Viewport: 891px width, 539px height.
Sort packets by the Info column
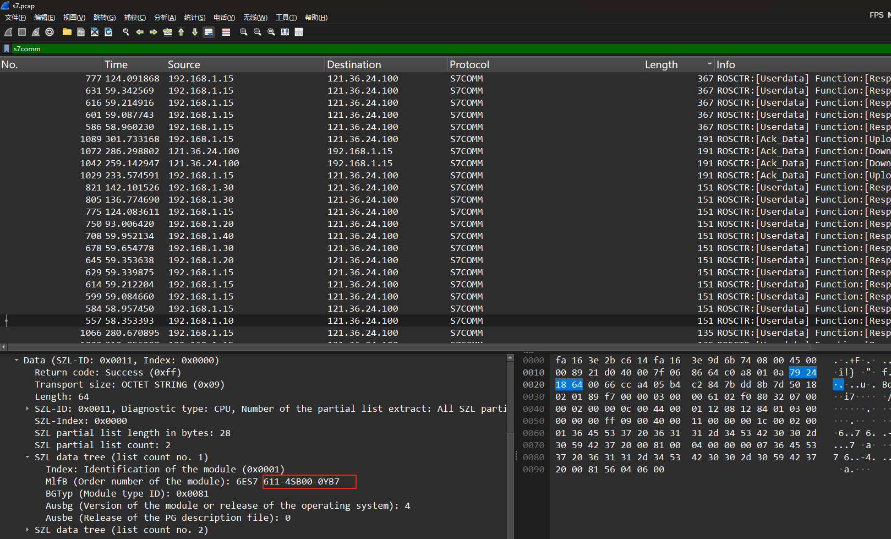[803, 64]
